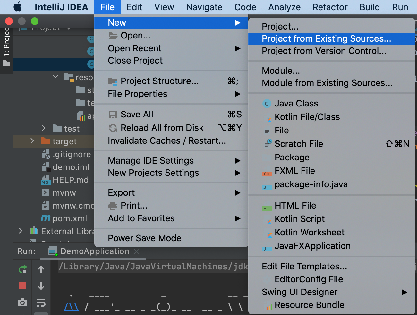Open Manage IDE Settings submenu arrow
Screen dimensions: 417x315
237,161
